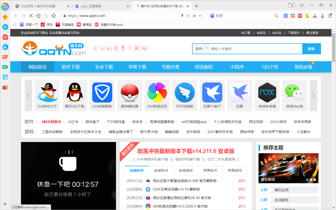The width and height of the screenshot is (336, 210).
Task: Open 2345王牌浏览器v10.19 最新版 entry
Action: point(176,189)
